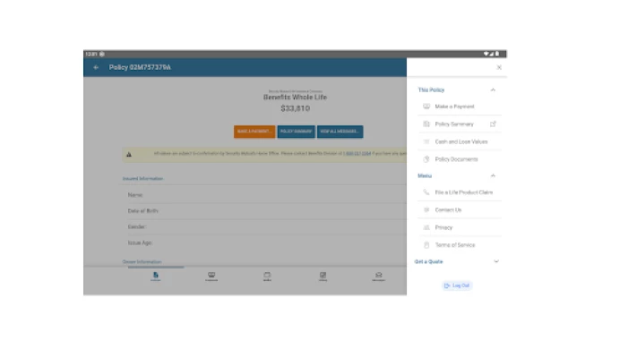The image size is (637, 358).
Task: Click the Cash and Loan Values list icon
Action: point(426,141)
